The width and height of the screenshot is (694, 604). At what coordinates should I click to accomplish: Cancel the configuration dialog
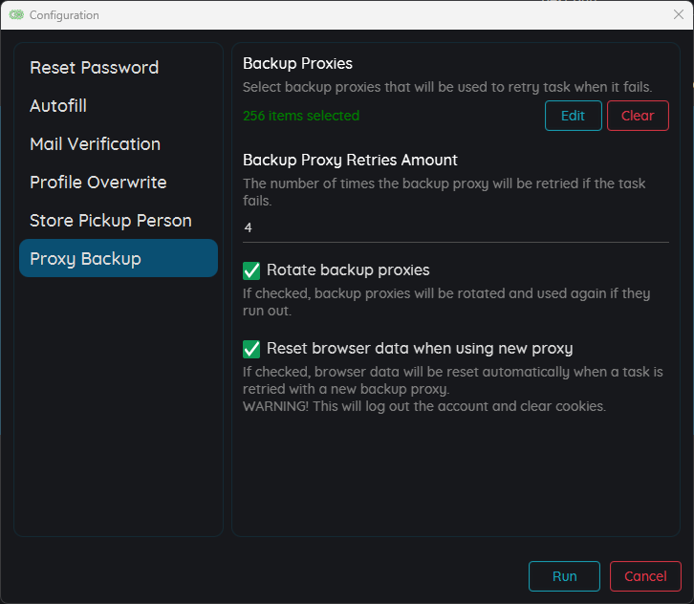[645, 576]
